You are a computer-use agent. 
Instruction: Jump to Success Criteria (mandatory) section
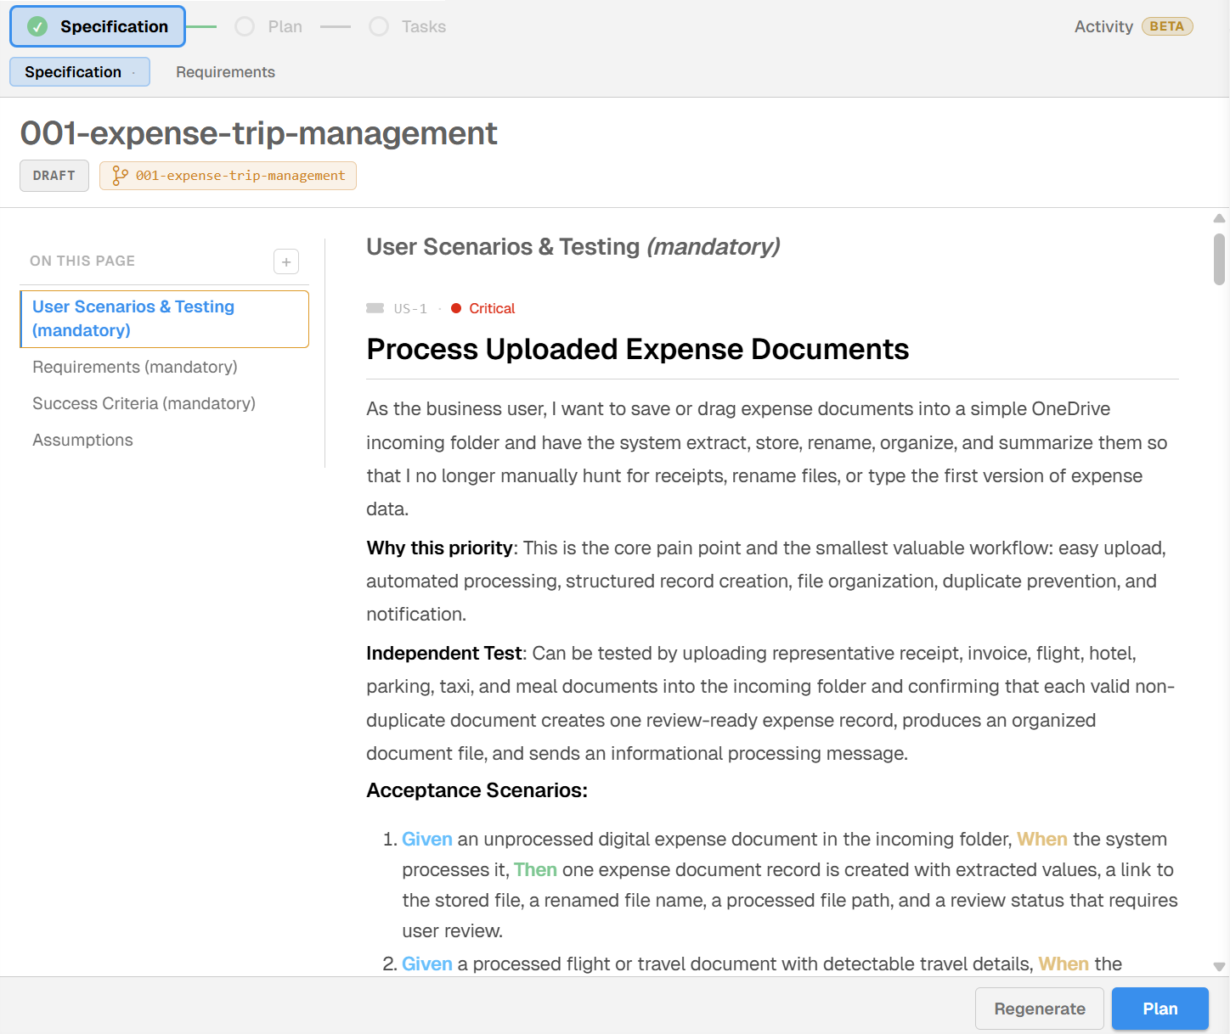coord(144,403)
